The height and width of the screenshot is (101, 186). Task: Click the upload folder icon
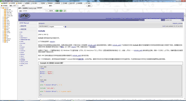pyautogui.click(x=5, y=40)
